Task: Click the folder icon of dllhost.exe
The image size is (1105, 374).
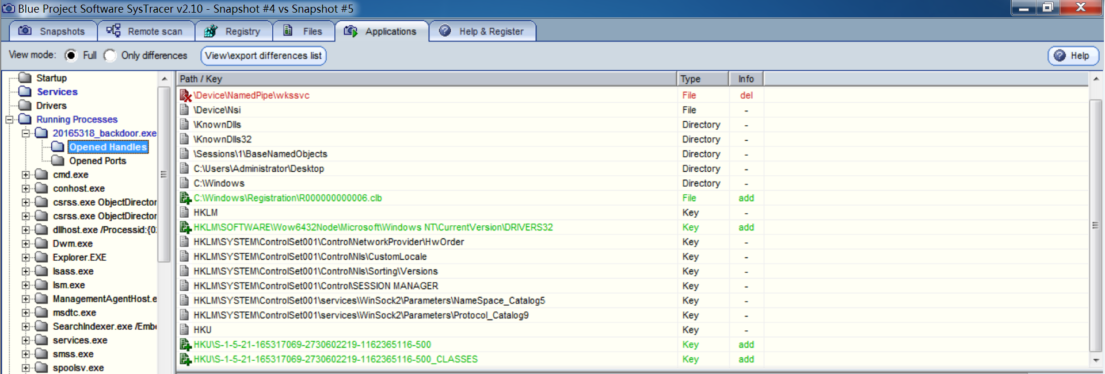Action: tap(41, 229)
